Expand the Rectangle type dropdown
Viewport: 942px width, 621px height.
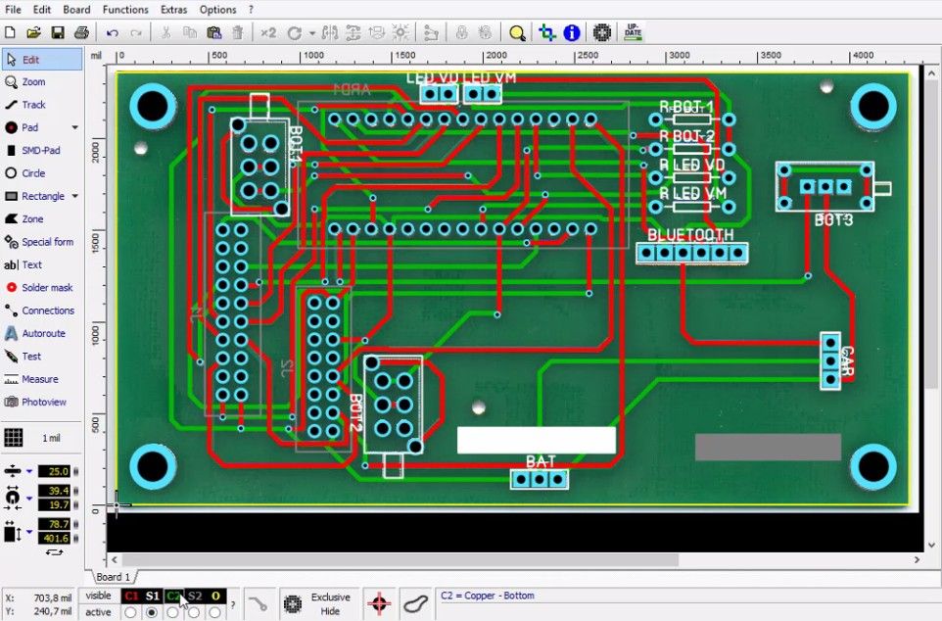click(x=75, y=196)
